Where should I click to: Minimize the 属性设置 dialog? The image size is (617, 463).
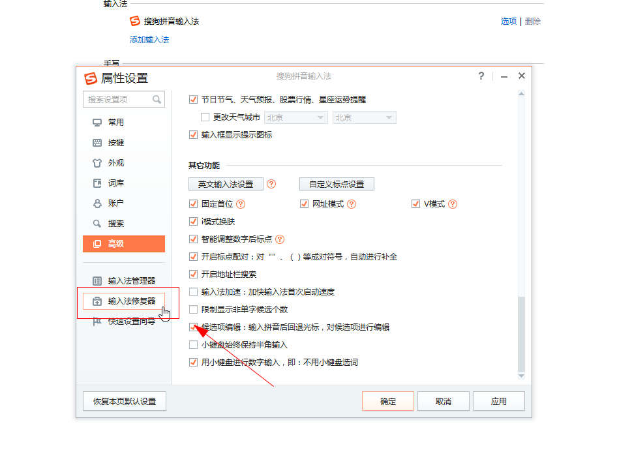(504, 76)
